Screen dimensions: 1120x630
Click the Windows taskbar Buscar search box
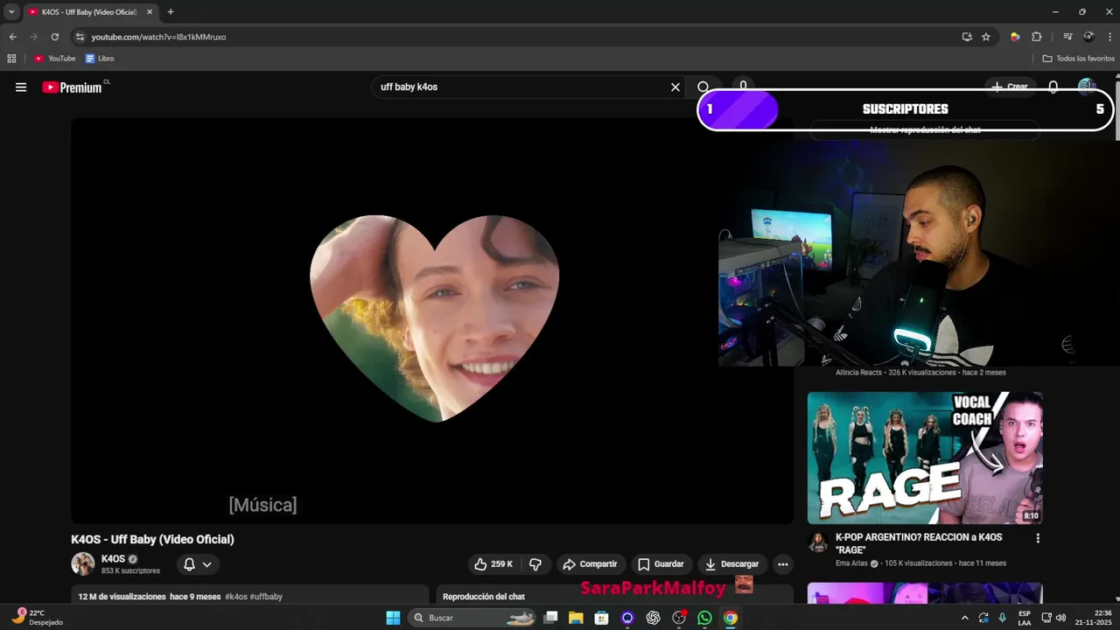click(472, 618)
